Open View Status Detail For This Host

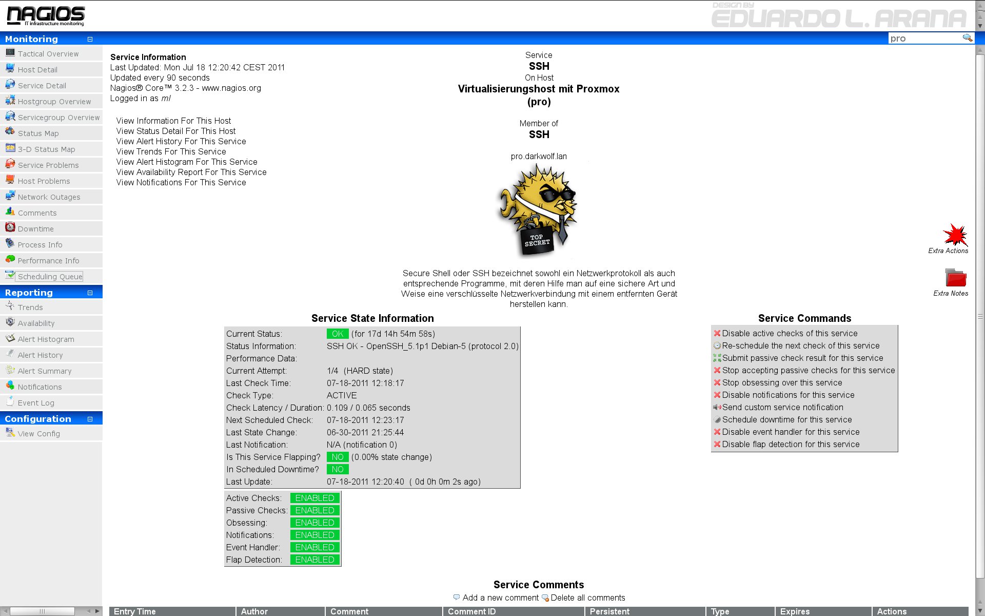tap(176, 131)
